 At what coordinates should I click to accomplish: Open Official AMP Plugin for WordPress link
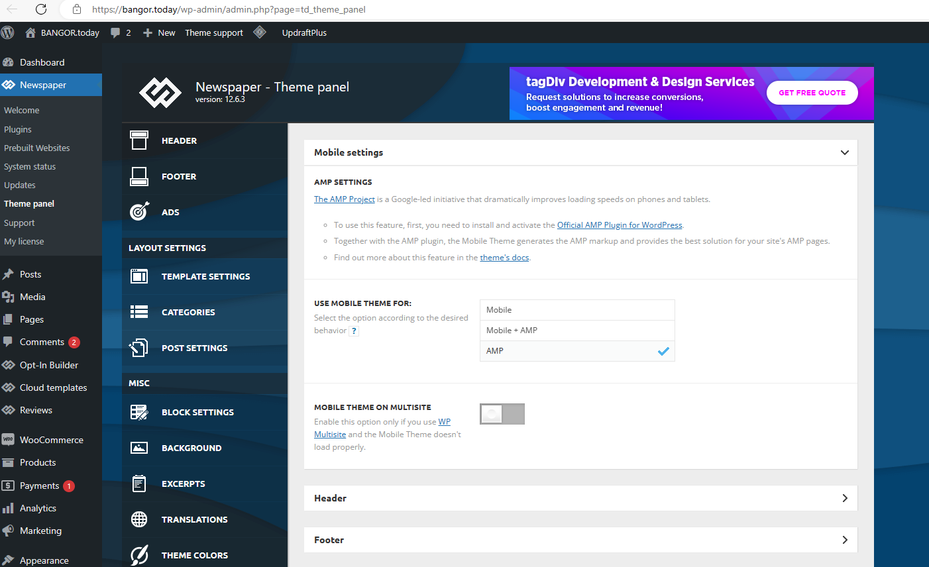coord(620,225)
